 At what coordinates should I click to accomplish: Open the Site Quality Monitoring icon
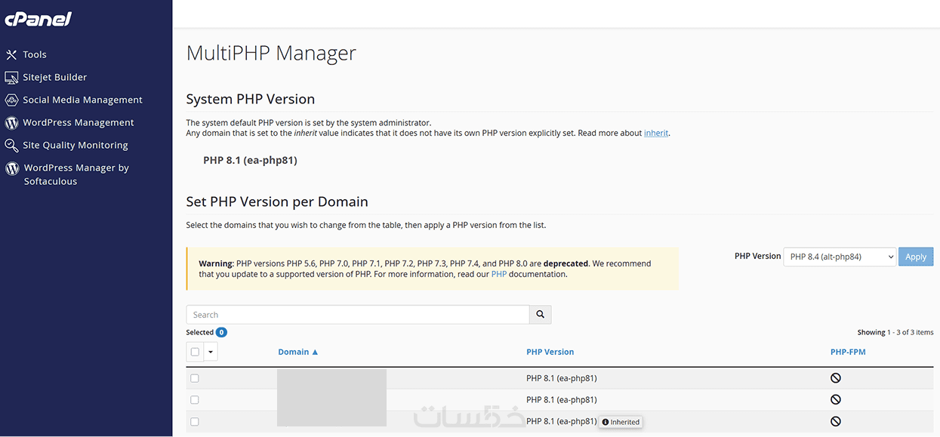[11, 145]
